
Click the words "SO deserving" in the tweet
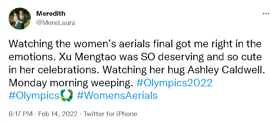click(x=172, y=57)
